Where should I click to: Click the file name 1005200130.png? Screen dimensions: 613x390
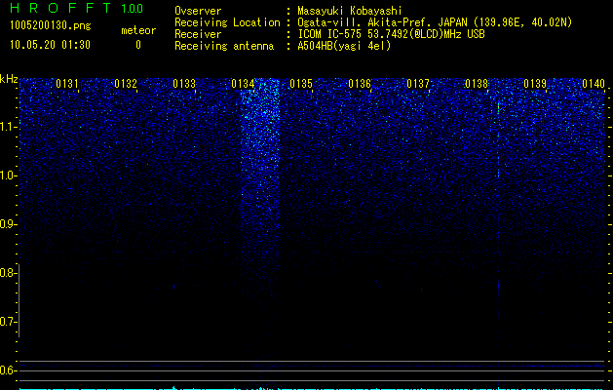tap(51, 25)
